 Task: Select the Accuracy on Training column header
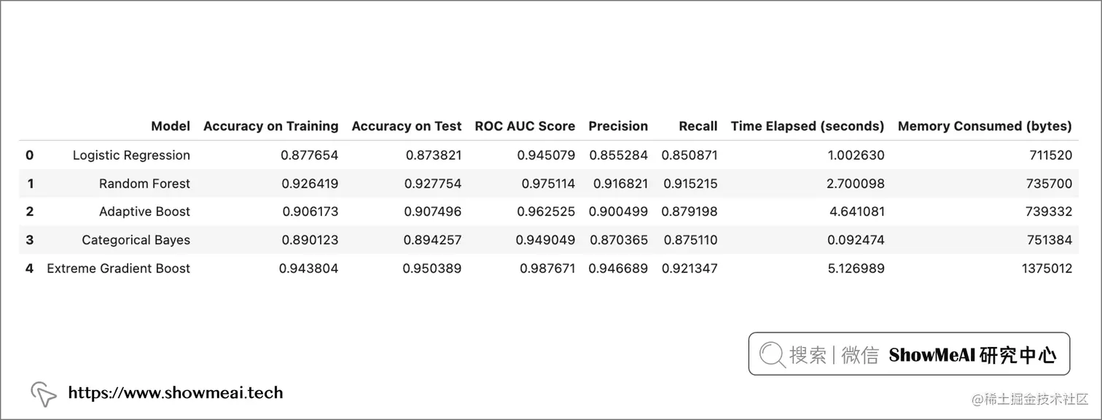coord(271,126)
